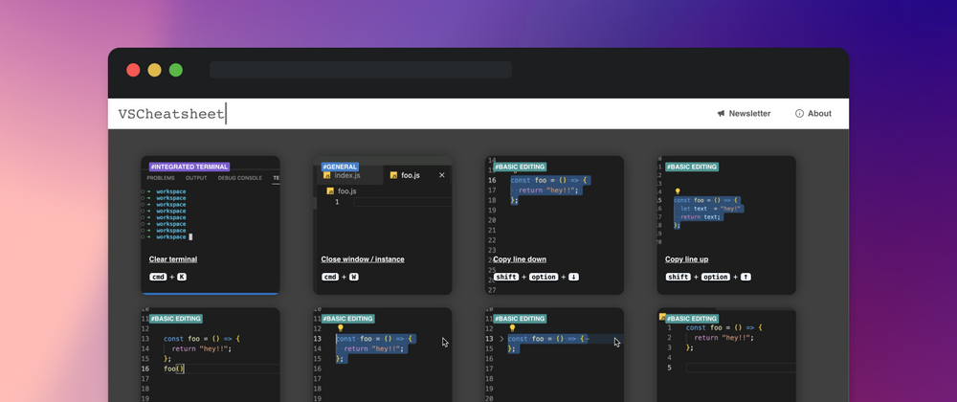Click the #INTEGRATED TERMINAL category tag
This screenshot has width=957, height=402.
click(189, 167)
